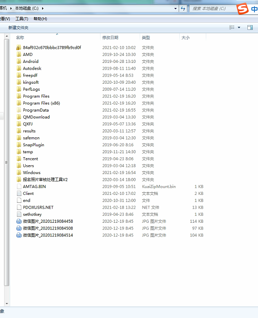
Task: Click the Sogou input method S icon
Action: [243, 8]
